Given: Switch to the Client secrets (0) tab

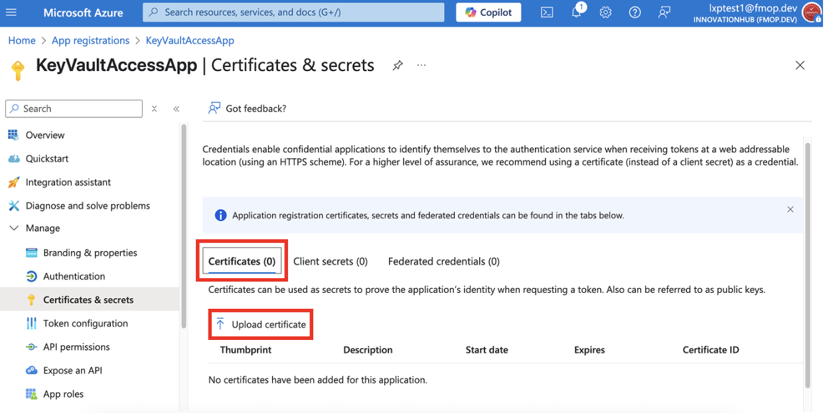Looking at the screenshot, I should click(x=331, y=262).
